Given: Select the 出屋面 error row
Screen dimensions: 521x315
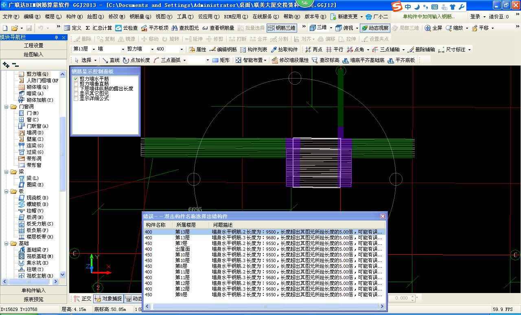Looking at the screenshot, I should click(264, 249).
